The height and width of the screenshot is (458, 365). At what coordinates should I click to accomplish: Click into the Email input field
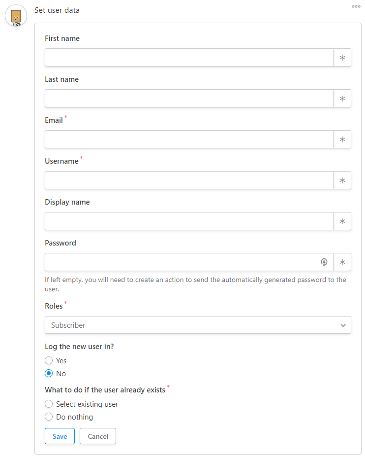coord(189,140)
